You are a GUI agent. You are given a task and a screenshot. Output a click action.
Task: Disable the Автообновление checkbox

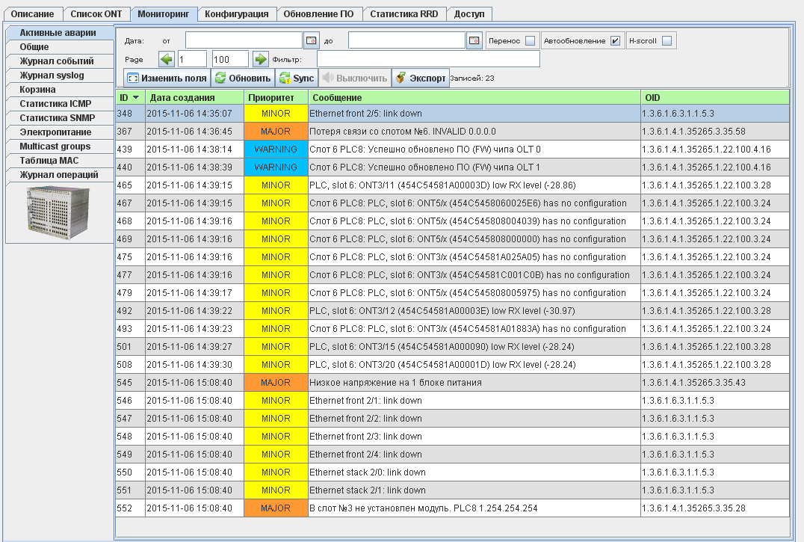[x=615, y=41]
